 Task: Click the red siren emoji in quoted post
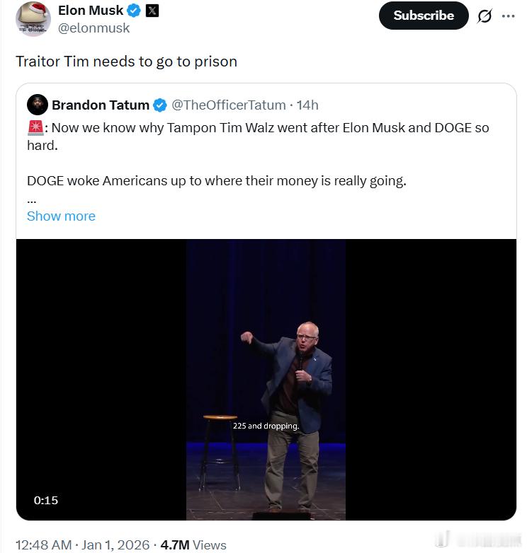pos(35,128)
